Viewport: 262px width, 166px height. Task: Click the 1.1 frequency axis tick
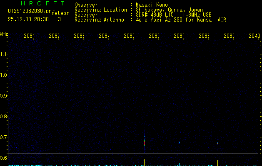4,54
